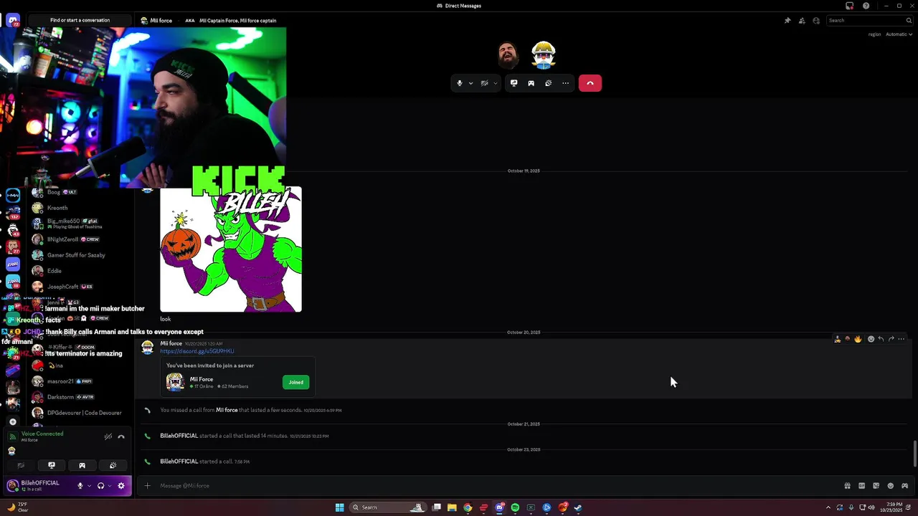918x516 pixels.
Task: Open soundboard from the call bar
Action: 548,83
